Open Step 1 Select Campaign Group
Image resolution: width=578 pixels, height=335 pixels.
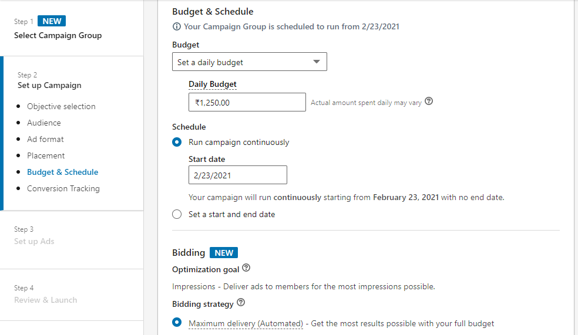(58, 35)
